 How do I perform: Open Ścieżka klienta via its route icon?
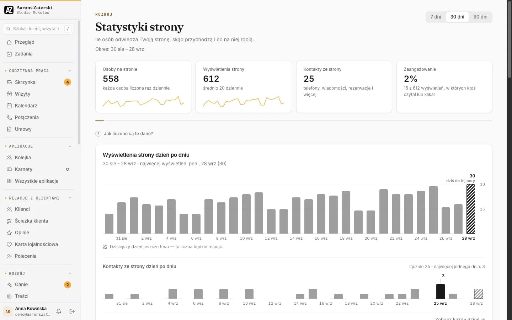pyautogui.click(x=9, y=221)
